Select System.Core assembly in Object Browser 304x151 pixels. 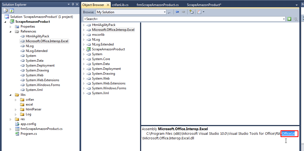(x=101, y=59)
